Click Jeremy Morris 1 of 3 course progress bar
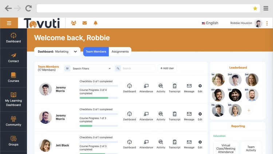The width and height of the screenshot is (273, 154). pos(99,126)
